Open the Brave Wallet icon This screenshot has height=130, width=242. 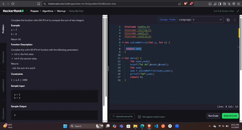pos(225,4)
